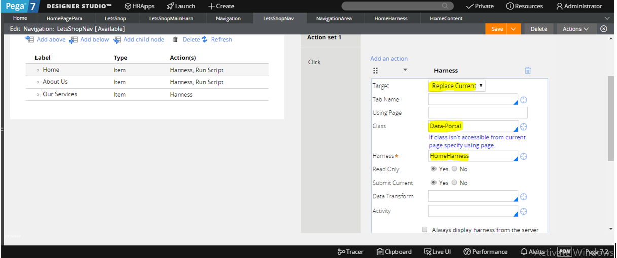Click the Refresh icon
Screen dimensions: 617x258
point(205,39)
